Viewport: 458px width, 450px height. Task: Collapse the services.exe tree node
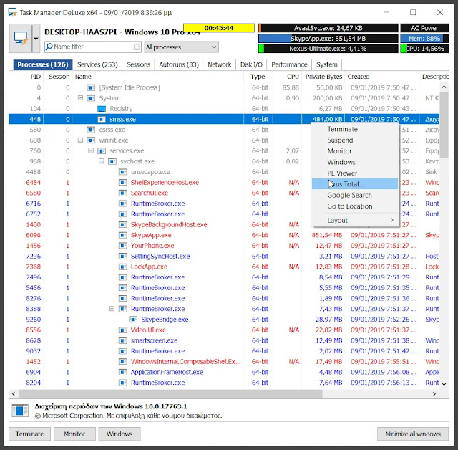(x=91, y=150)
